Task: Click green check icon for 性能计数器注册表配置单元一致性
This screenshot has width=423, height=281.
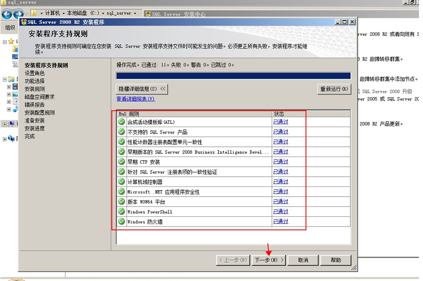Action: coord(122,142)
